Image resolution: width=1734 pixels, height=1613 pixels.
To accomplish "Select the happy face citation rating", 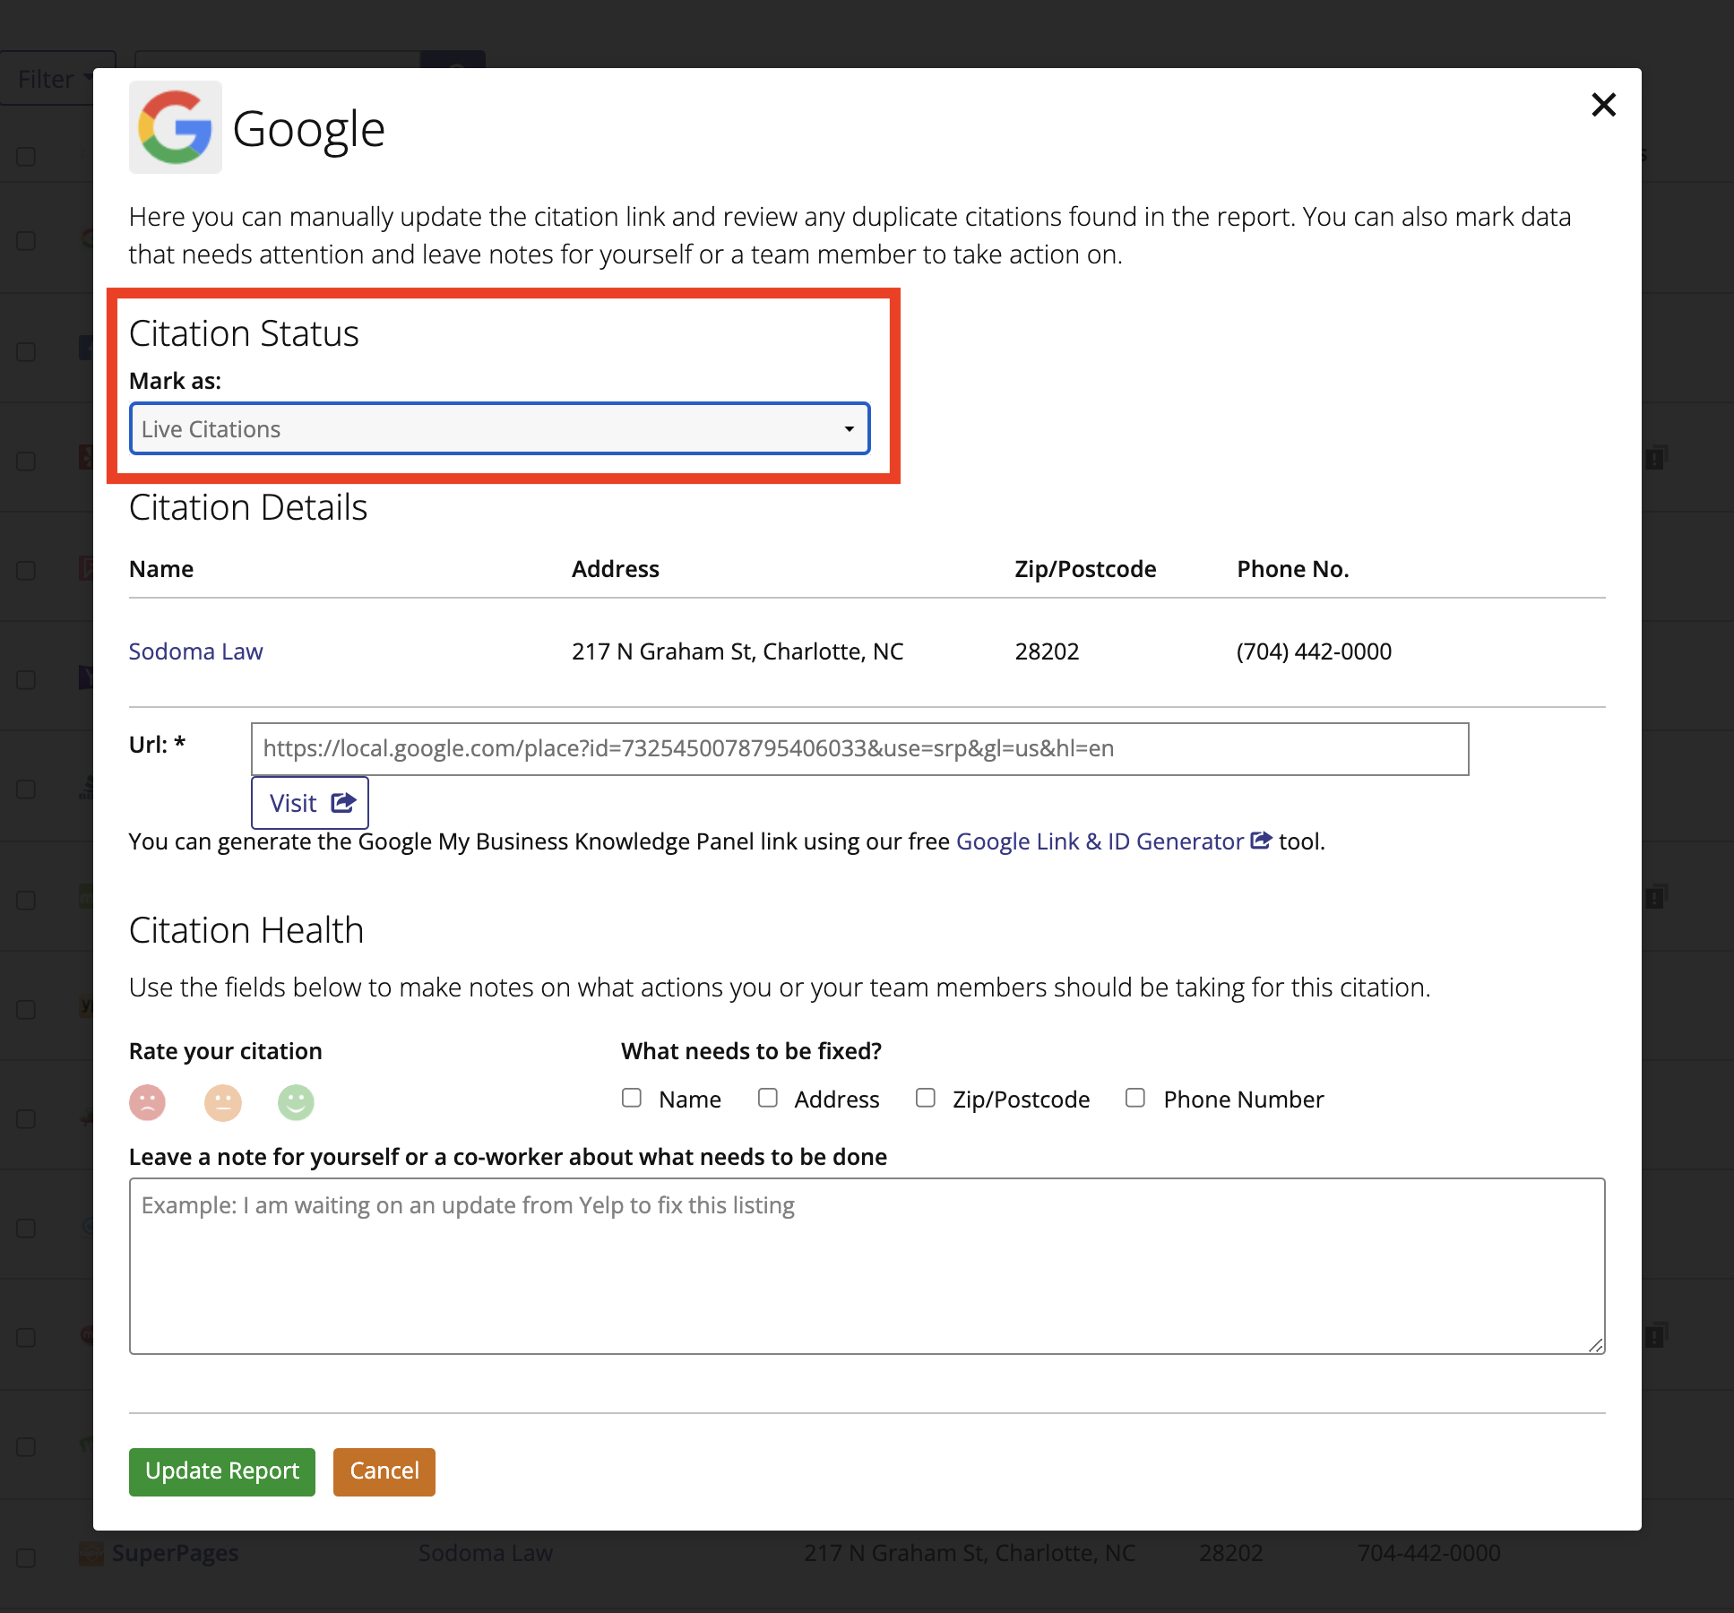I will coord(296,1102).
